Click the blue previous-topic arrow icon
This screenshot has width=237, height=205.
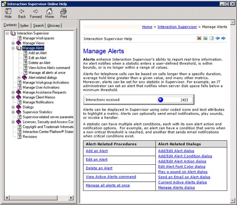(218, 38)
